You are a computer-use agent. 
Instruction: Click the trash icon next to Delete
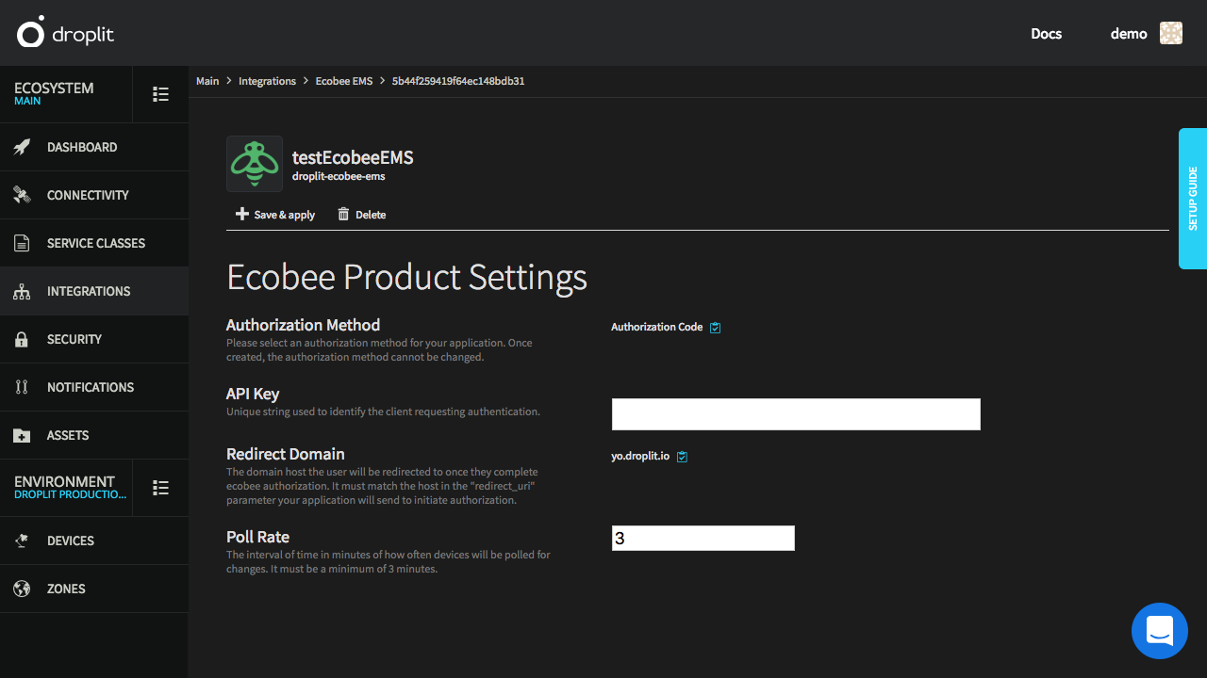click(x=343, y=215)
